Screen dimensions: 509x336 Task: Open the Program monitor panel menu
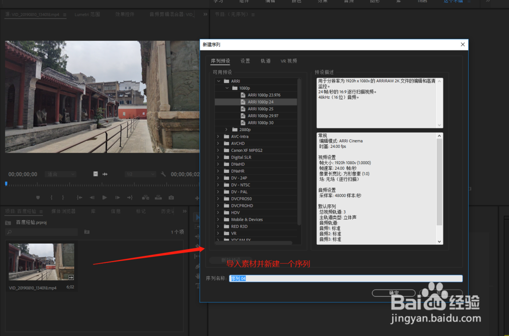pyautogui.click(x=253, y=15)
